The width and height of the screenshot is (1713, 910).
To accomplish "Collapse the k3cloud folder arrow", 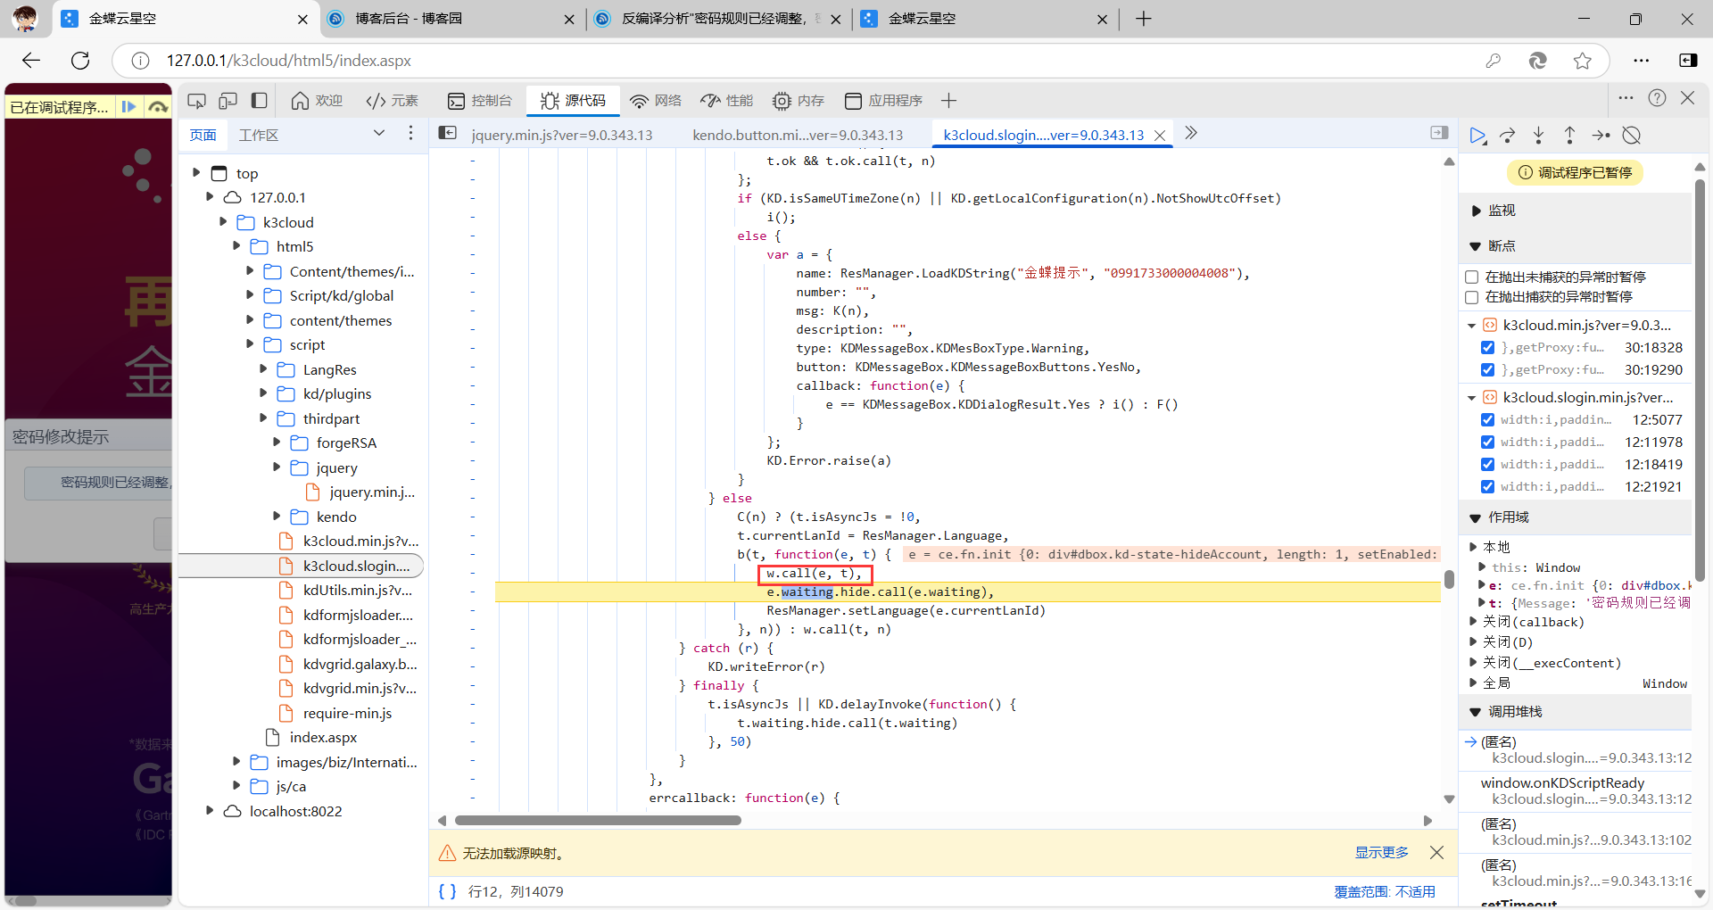I will (223, 222).
